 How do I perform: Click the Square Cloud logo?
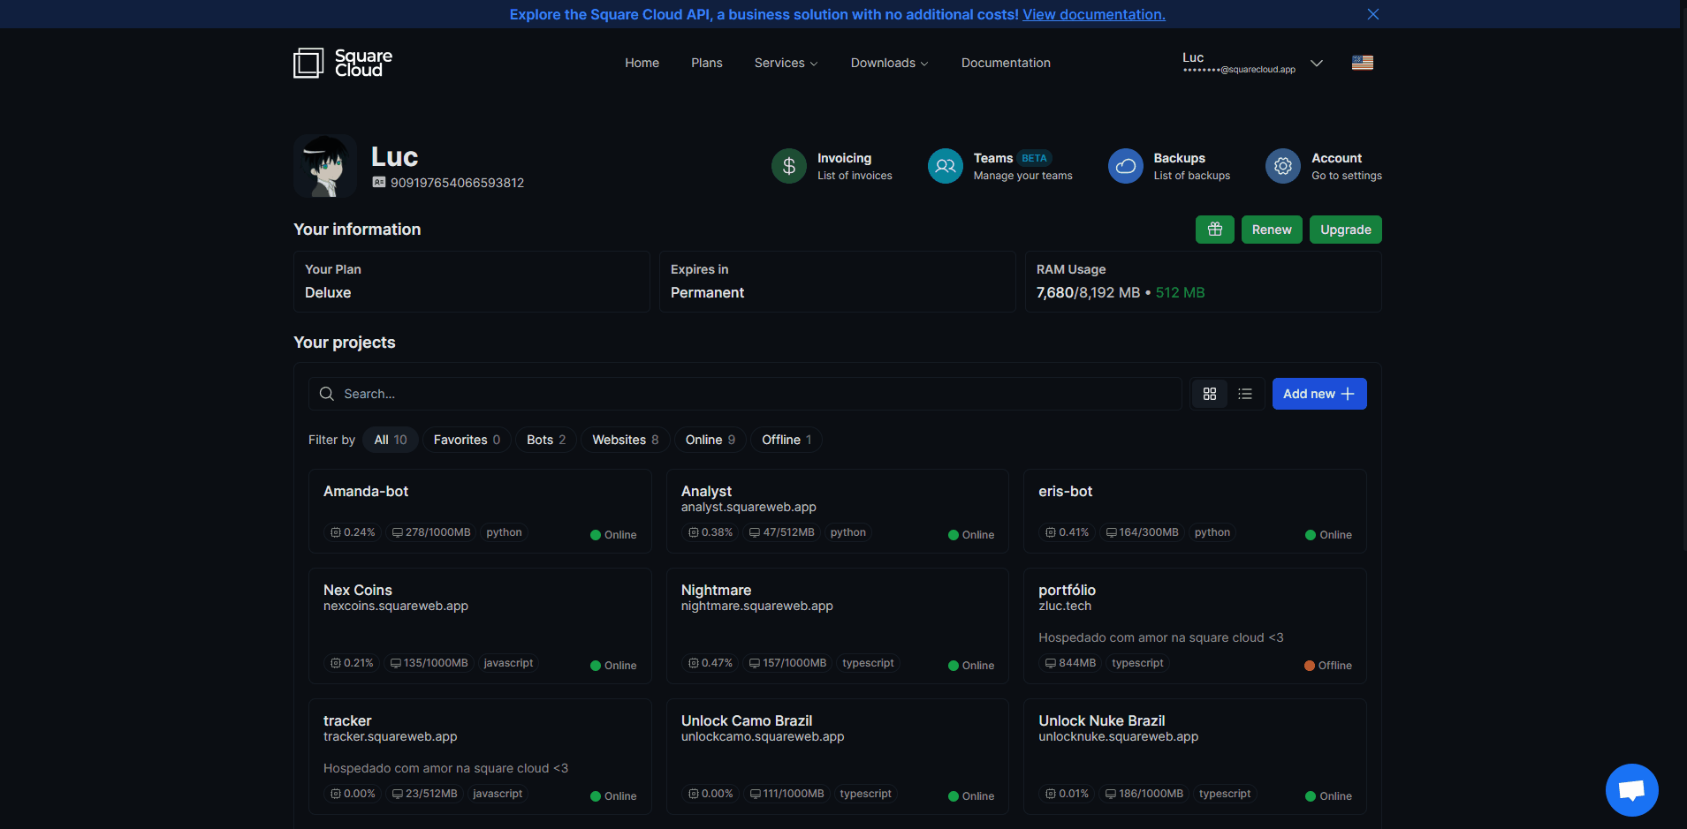pos(343,63)
